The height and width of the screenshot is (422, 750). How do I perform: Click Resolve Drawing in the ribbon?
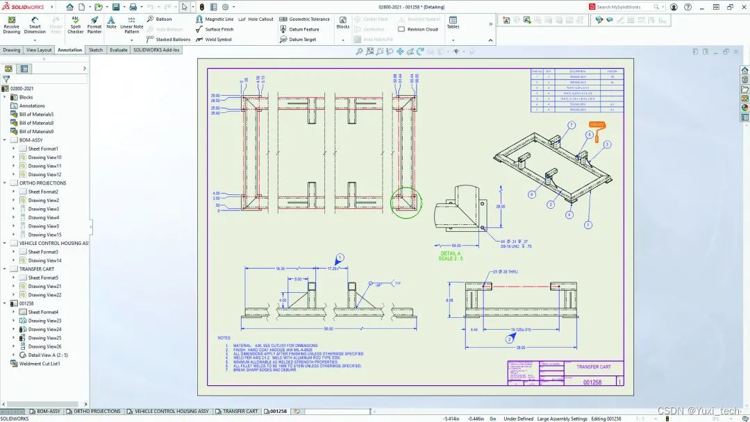coord(11,24)
